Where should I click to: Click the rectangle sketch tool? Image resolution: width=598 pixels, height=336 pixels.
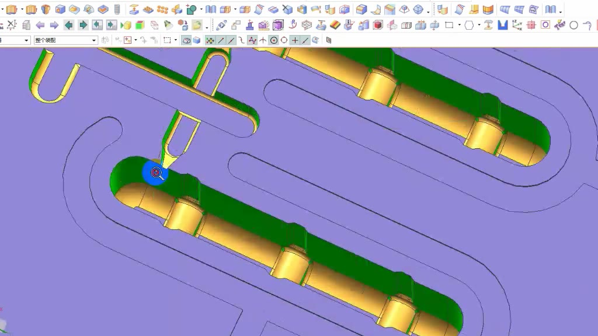449,25
